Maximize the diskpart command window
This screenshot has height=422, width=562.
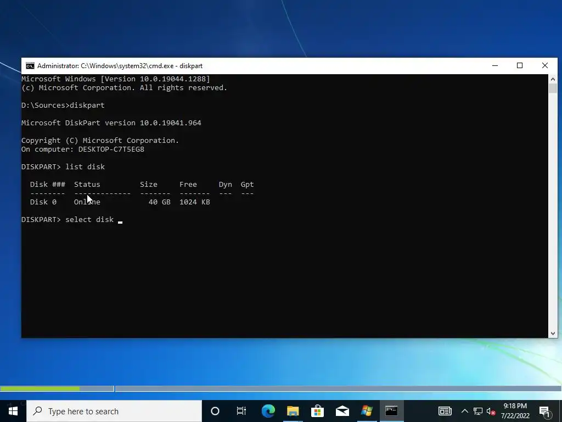coord(520,66)
